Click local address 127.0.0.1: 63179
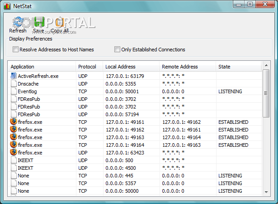This screenshot has height=204, width=278. 125,76
